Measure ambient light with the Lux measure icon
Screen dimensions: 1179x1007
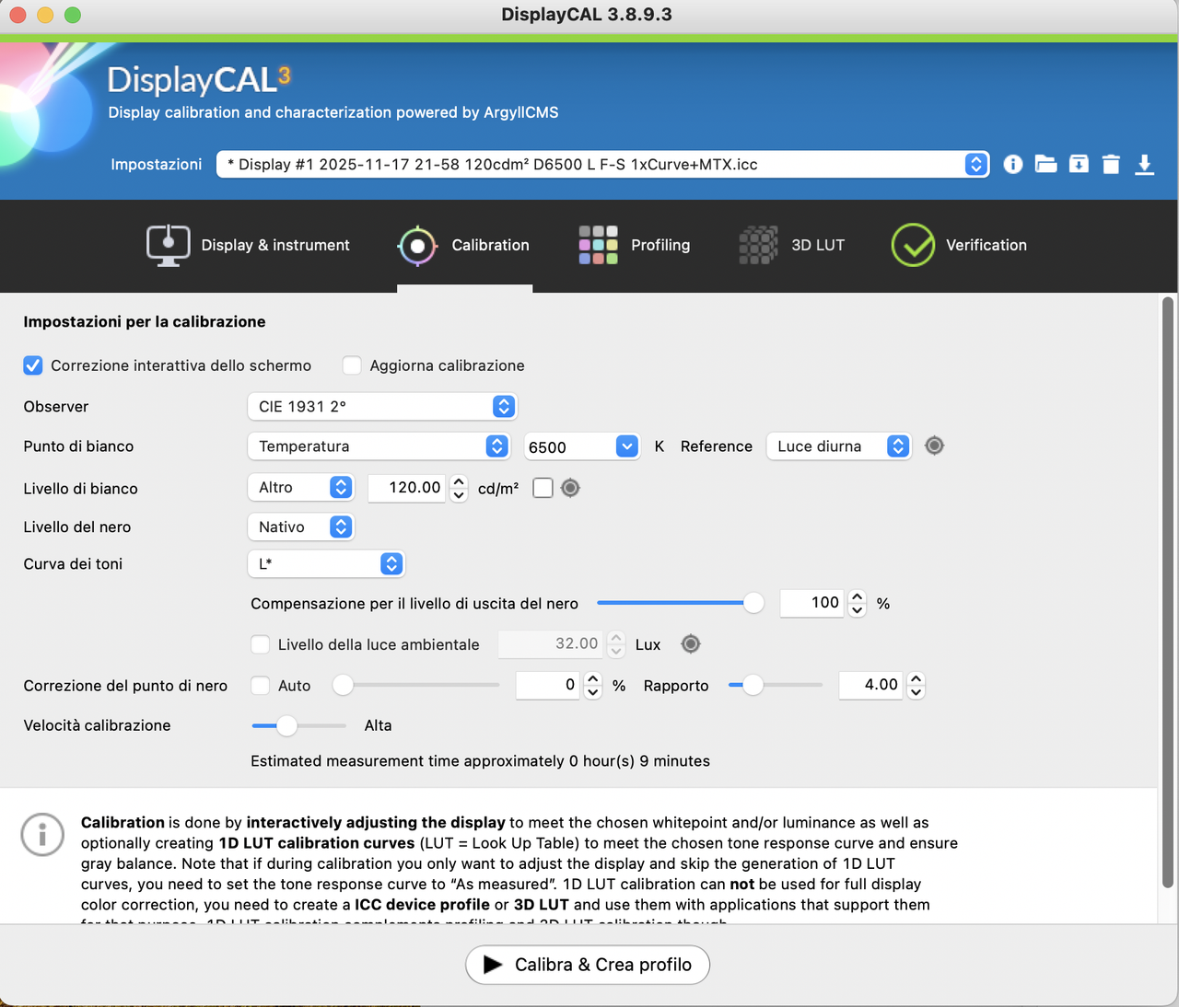(691, 644)
